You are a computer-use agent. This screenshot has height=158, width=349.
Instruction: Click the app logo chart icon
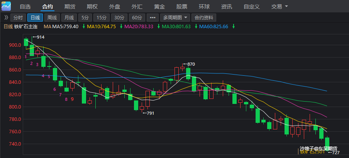pyautogui.click(x=6, y=6)
